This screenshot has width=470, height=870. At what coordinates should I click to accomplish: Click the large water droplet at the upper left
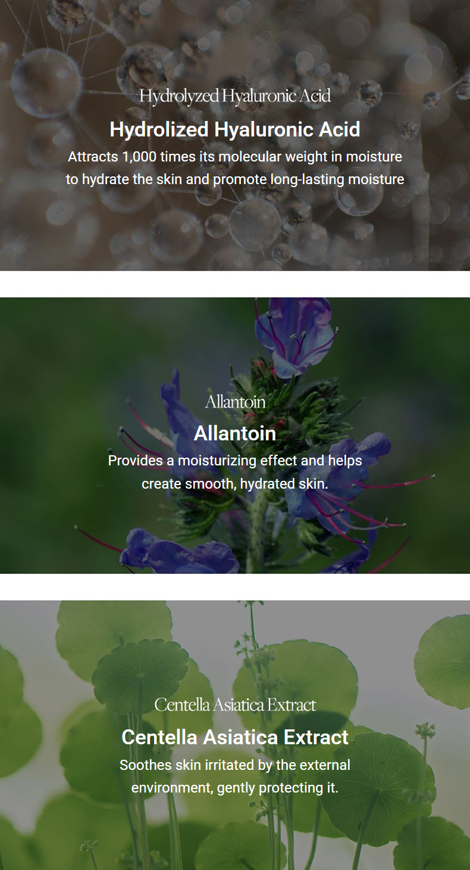tap(46, 82)
